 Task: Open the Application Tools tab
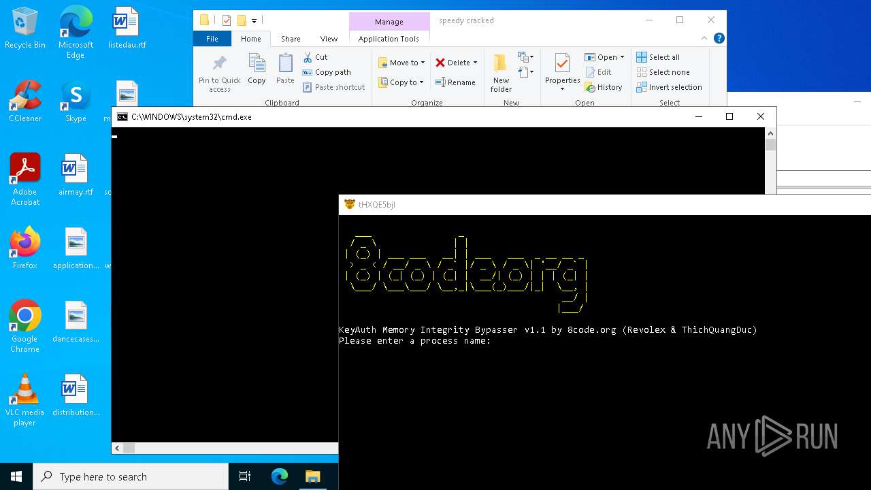coord(389,39)
